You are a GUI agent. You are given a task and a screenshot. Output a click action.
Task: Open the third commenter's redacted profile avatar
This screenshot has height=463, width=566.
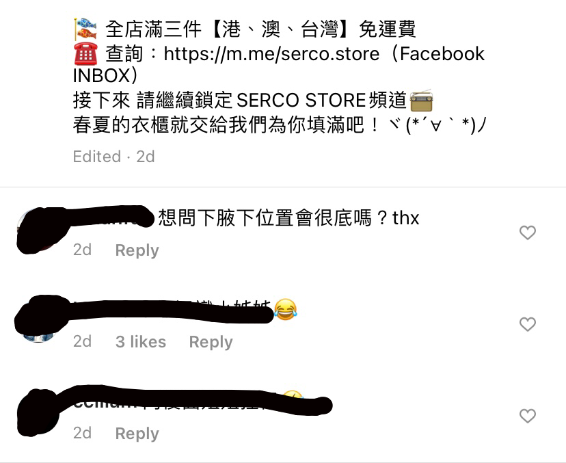pyautogui.click(x=38, y=413)
